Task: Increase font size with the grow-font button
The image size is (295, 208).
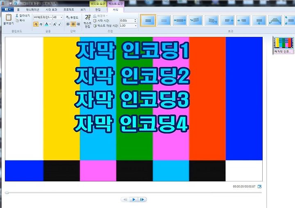Action: [54, 24]
